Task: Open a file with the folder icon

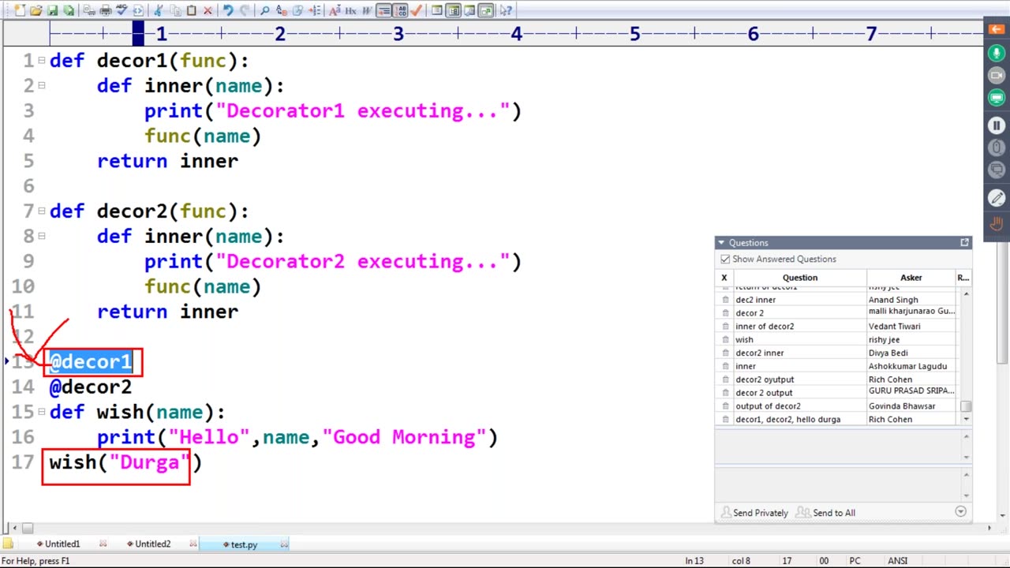Action: point(36,10)
